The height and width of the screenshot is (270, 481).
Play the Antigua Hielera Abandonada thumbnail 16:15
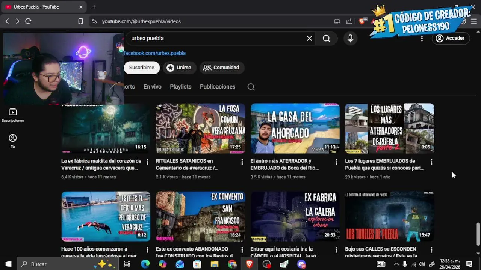pos(106,128)
